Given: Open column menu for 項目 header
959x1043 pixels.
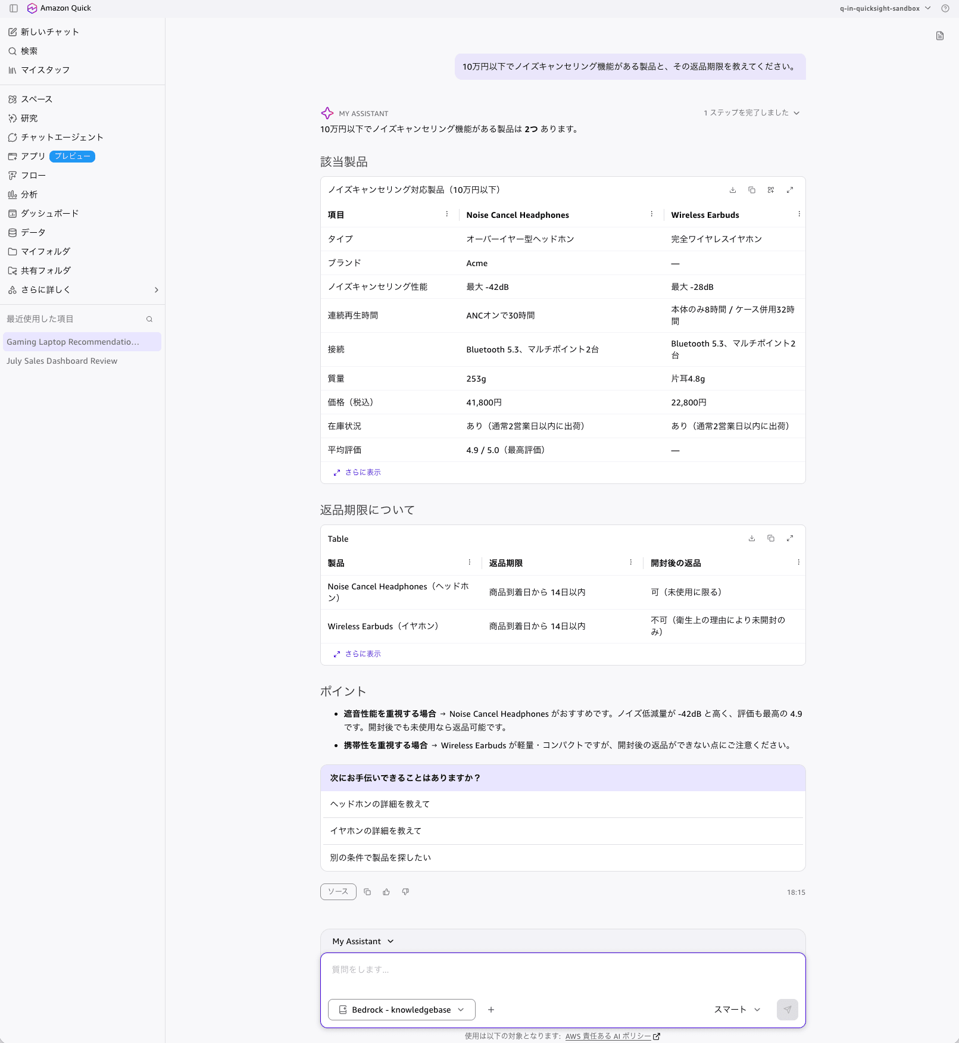Looking at the screenshot, I should pos(447,214).
